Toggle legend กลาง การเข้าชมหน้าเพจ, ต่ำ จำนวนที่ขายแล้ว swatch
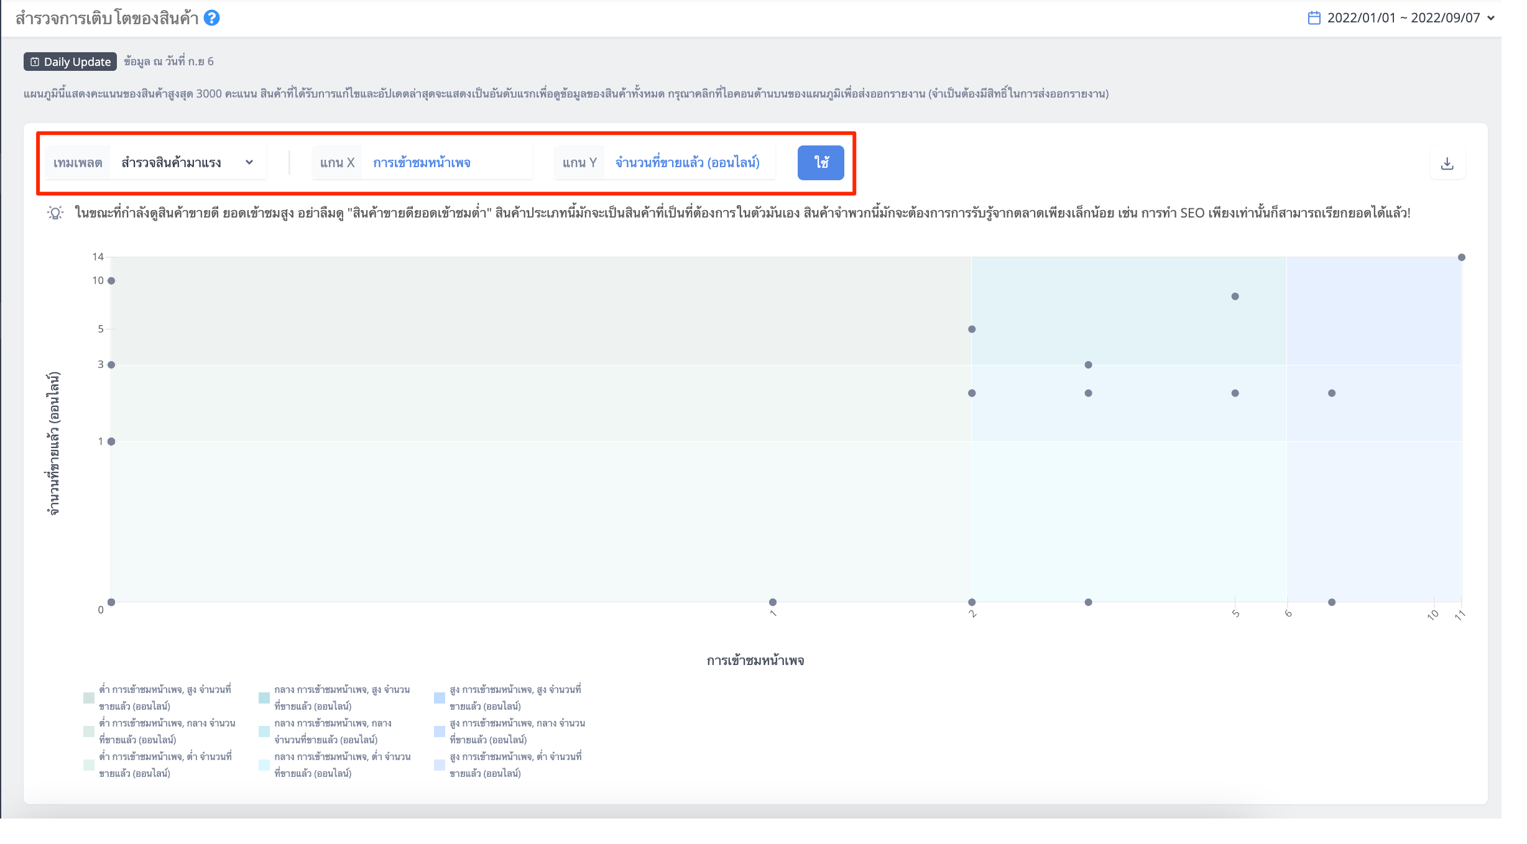The width and height of the screenshot is (1527, 844). point(264,765)
